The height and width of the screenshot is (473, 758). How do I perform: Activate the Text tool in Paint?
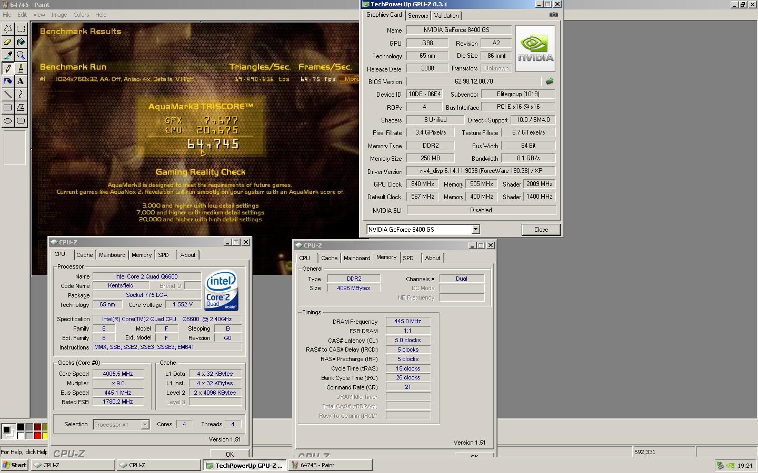(21, 81)
